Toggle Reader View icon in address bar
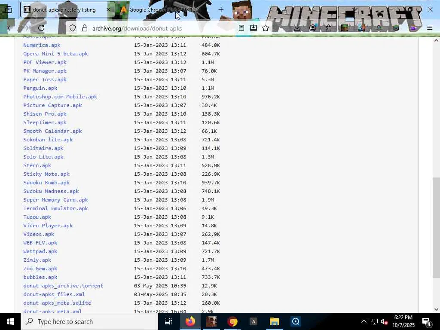440x330 pixels. click(241, 28)
